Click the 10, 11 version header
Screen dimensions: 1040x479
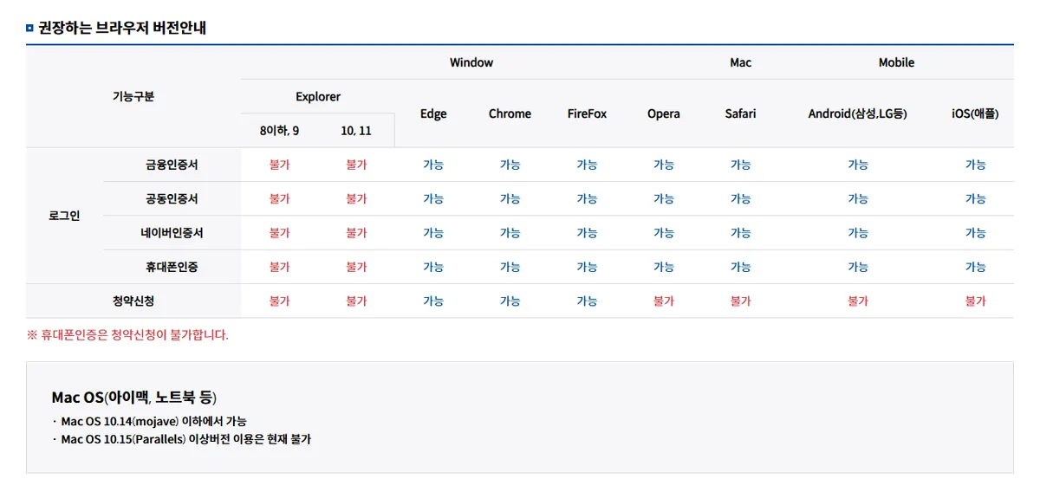(x=356, y=131)
